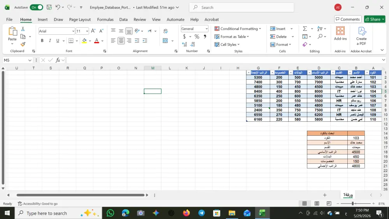Apply the yellow Fill Color
389x219 pixels.
click(x=84, y=41)
